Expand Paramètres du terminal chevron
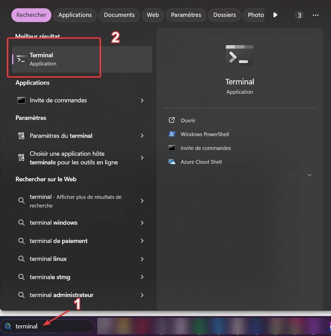Viewport: 331px width, 336px height. [x=142, y=136]
